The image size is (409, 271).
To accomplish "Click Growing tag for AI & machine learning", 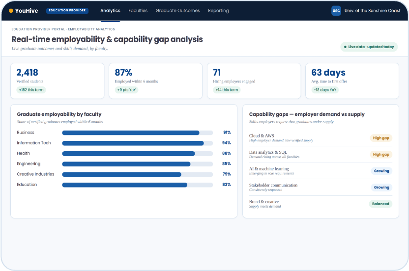I will pos(381,171).
